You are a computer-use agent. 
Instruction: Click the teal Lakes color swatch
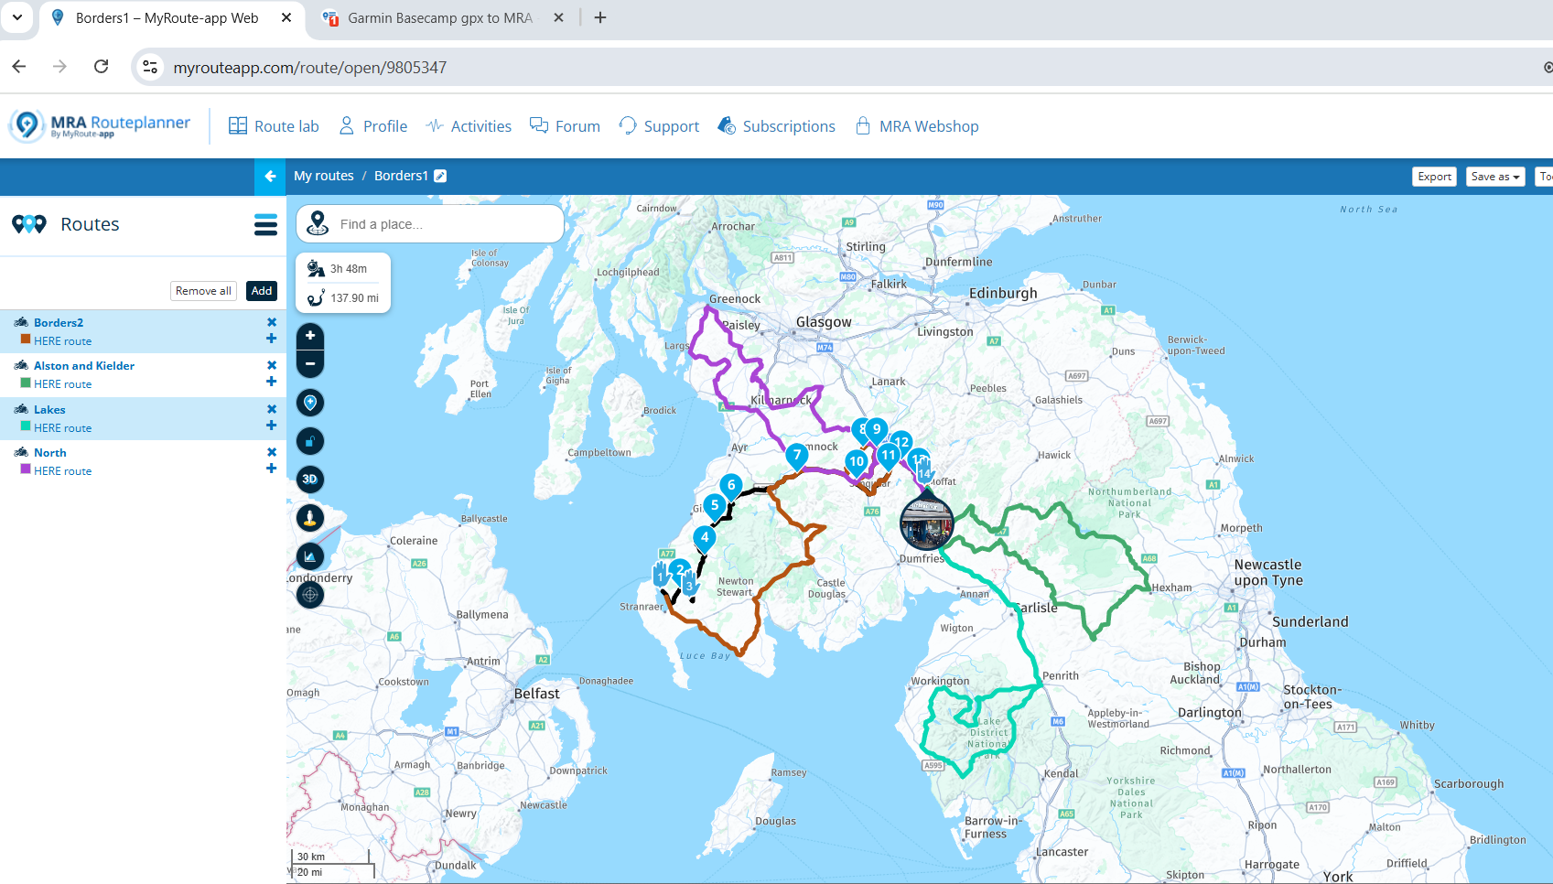[x=26, y=426]
